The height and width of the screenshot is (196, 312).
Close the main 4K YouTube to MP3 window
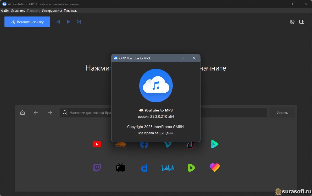[306, 4]
